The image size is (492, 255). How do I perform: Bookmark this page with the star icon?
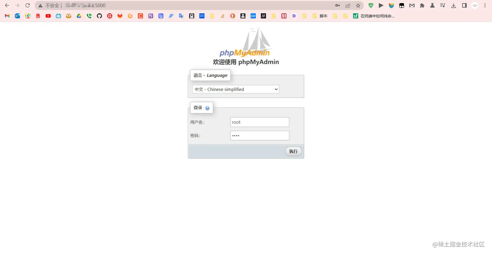coord(357,5)
